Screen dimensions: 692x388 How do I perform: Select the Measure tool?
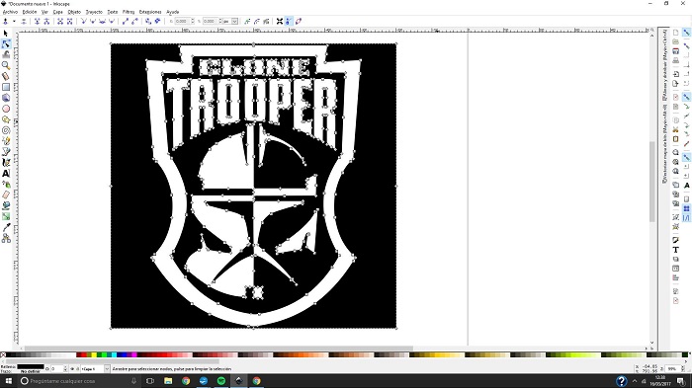click(6, 76)
